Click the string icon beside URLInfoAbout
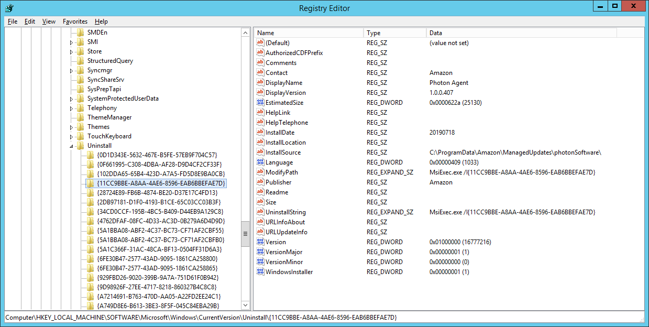This screenshot has width=649, height=327. pos(260,222)
